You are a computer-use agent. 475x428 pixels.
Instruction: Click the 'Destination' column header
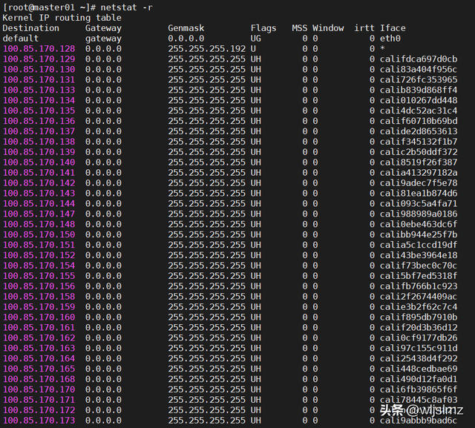click(x=31, y=28)
